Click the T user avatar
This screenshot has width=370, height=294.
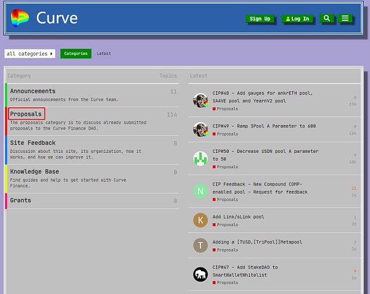click(x=200, y=245)
